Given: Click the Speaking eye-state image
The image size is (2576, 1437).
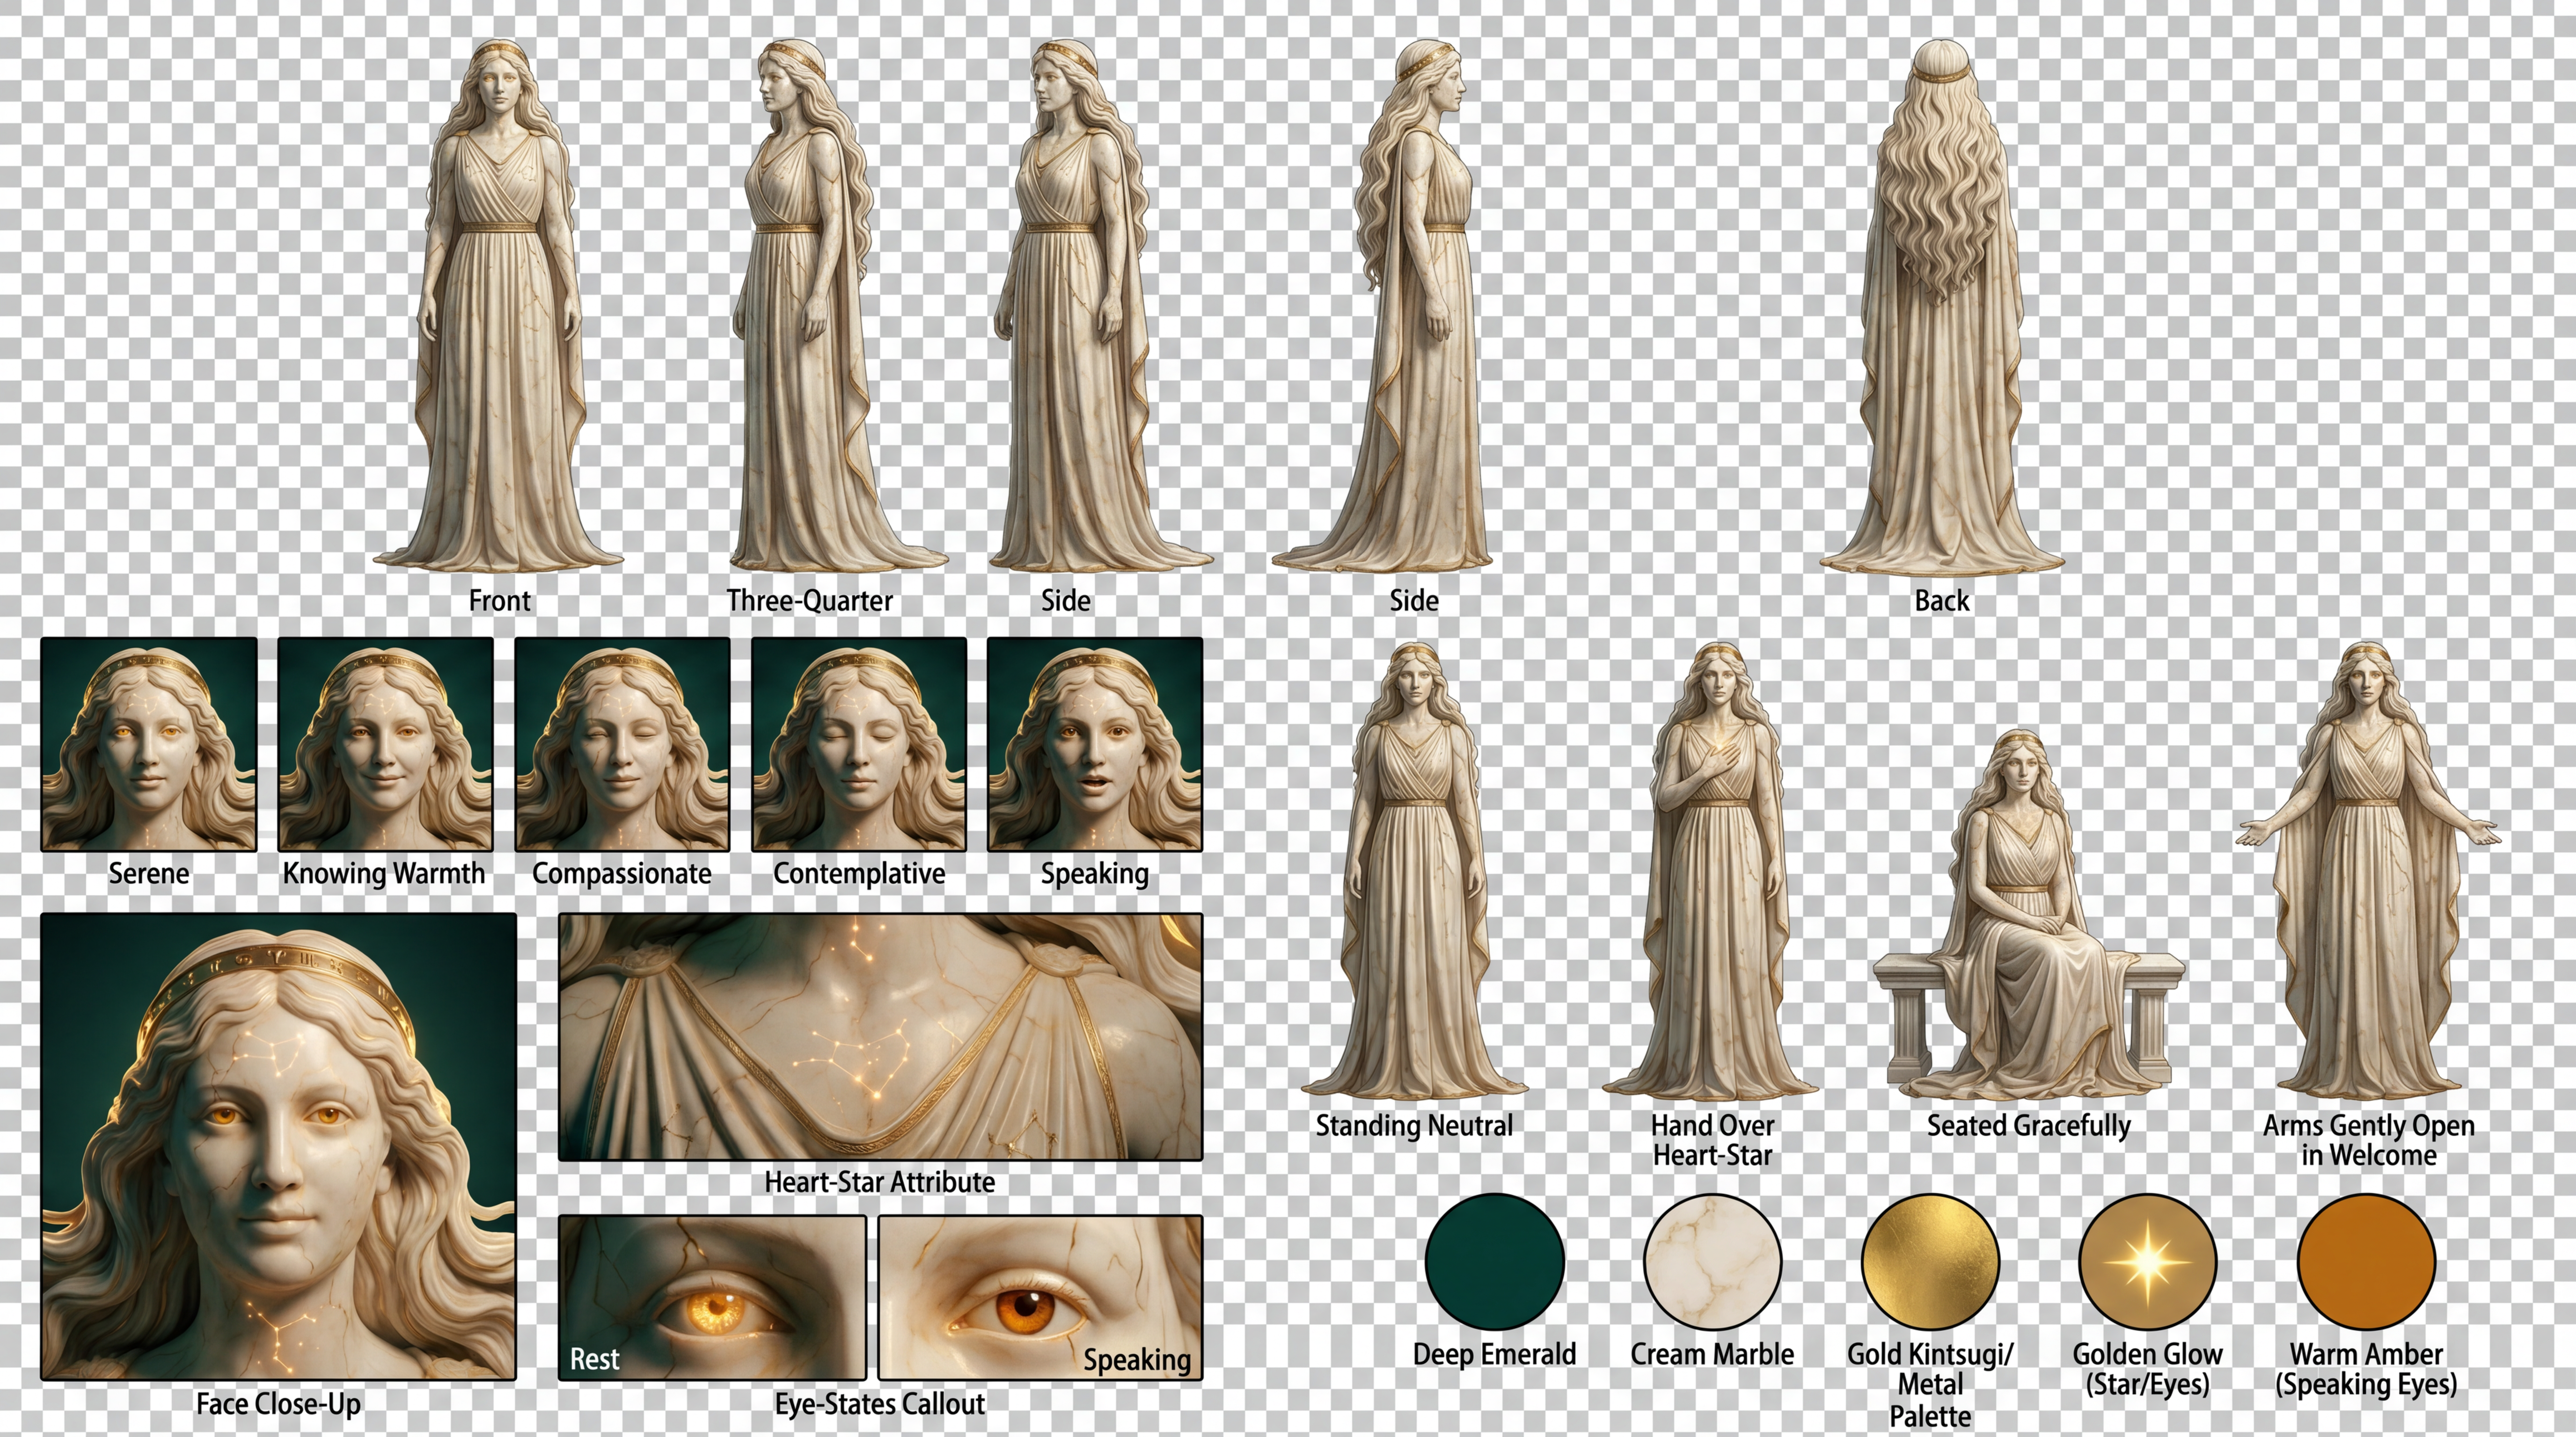Looking at the screenshot, I should [x=1041, y=1298].
